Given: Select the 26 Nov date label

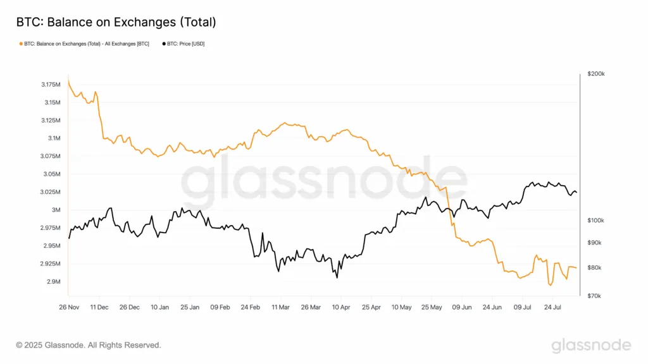Looking at the screenshot, I should 69,308.
